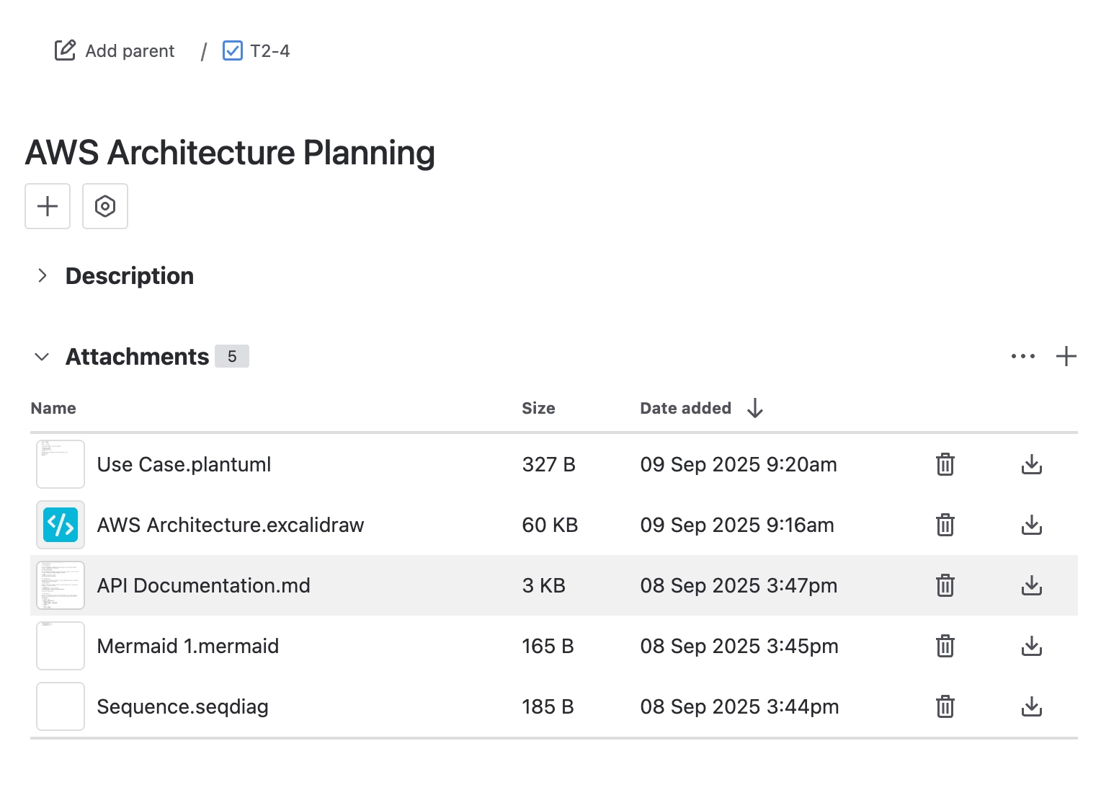The height and width of the screenshot is (803, 1101).
Task: Download the Use Case.plantuml attachment
Action: coord(1031,464)
